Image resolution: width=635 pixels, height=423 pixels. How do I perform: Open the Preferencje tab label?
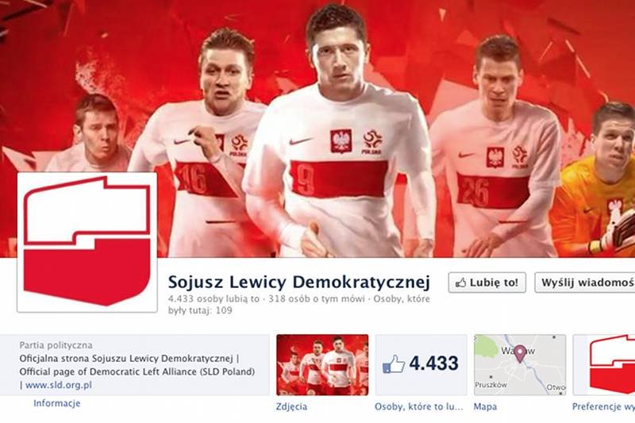[x=603, y=407]
